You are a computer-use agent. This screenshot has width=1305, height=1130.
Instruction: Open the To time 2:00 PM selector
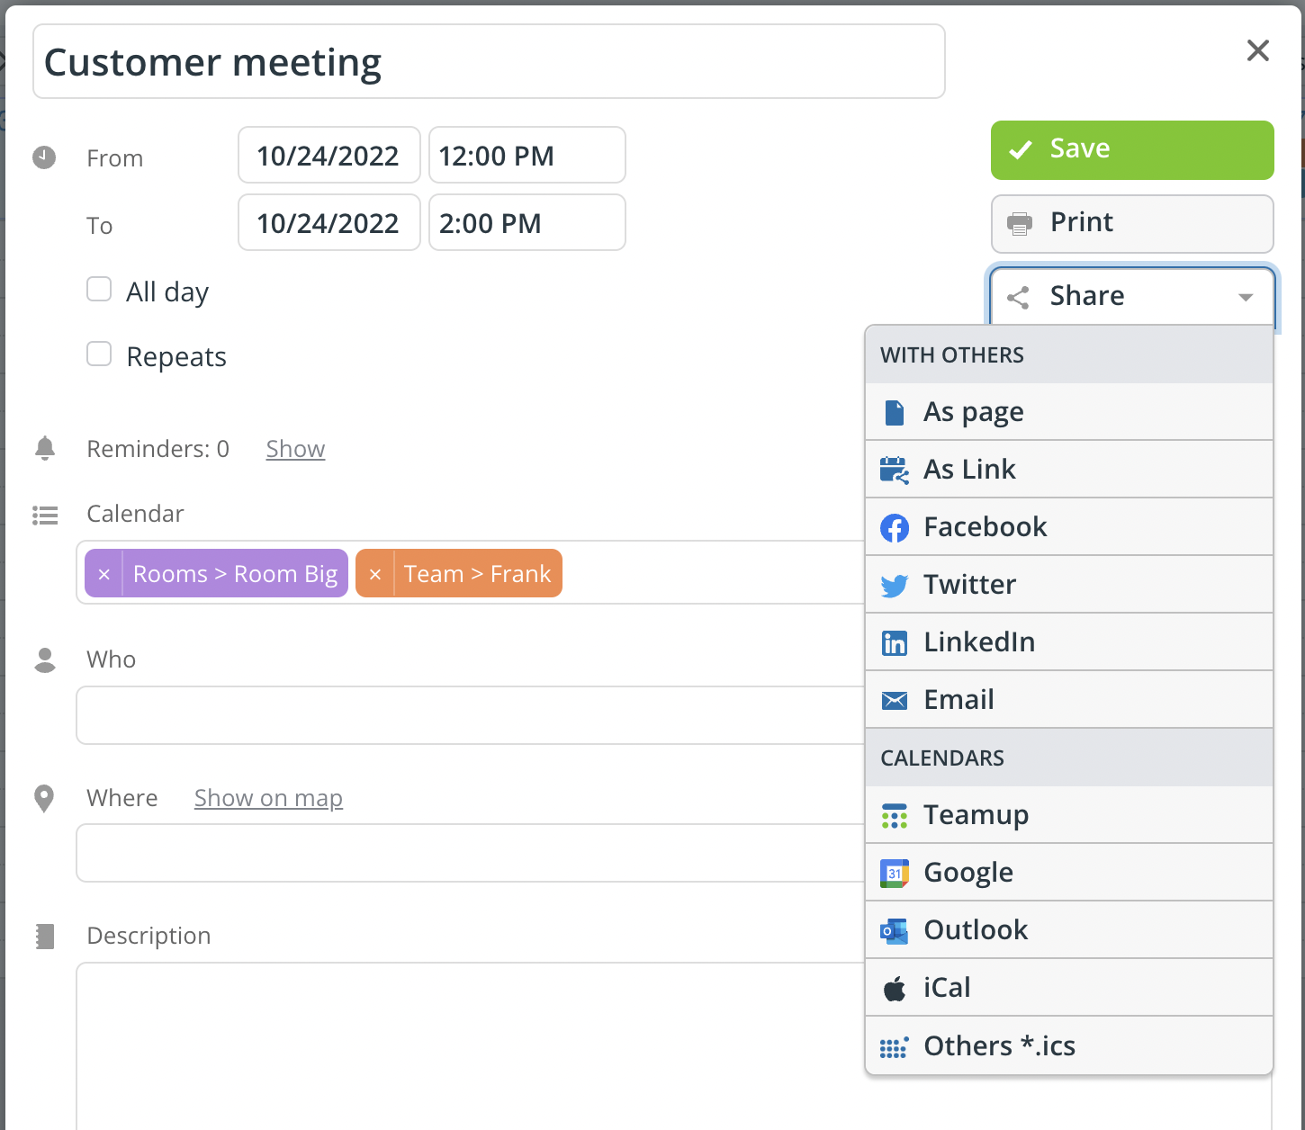[526, 223]
